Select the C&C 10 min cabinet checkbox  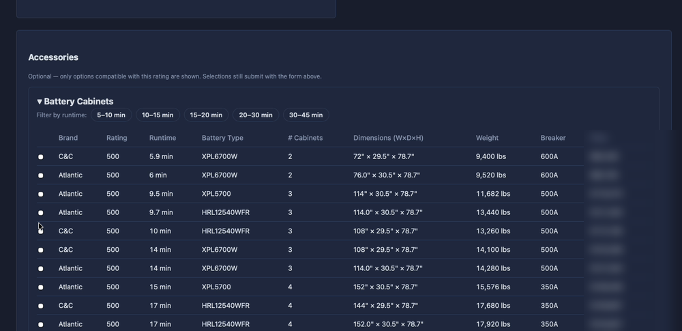pos(41,231)
